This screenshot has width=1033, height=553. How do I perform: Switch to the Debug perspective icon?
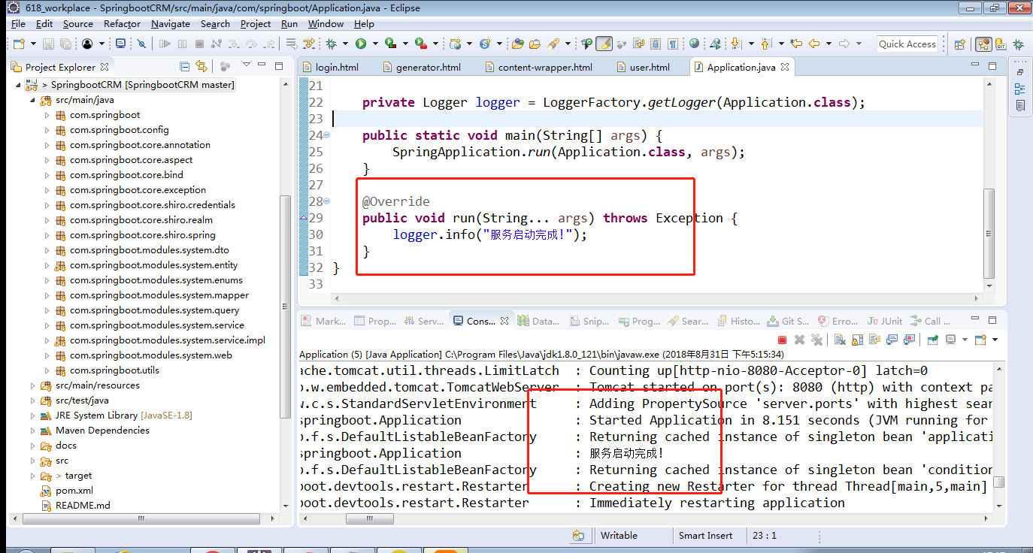1018,44
